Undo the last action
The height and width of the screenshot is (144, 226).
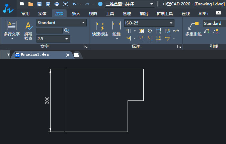click(74, 4)
